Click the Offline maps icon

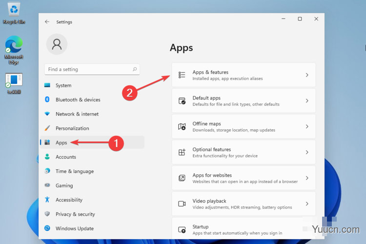click(x=182, y=126)
